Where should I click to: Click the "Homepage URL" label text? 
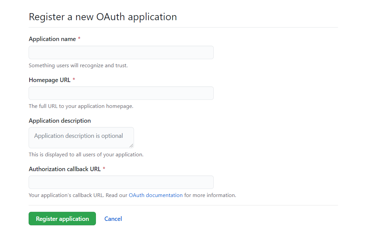click(49, 80)
